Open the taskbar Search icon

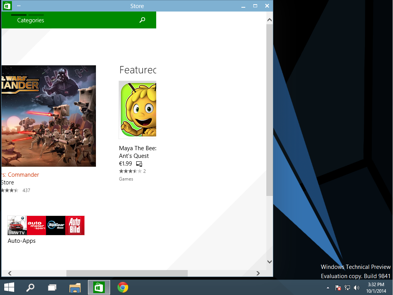click(x=30, y=287)
